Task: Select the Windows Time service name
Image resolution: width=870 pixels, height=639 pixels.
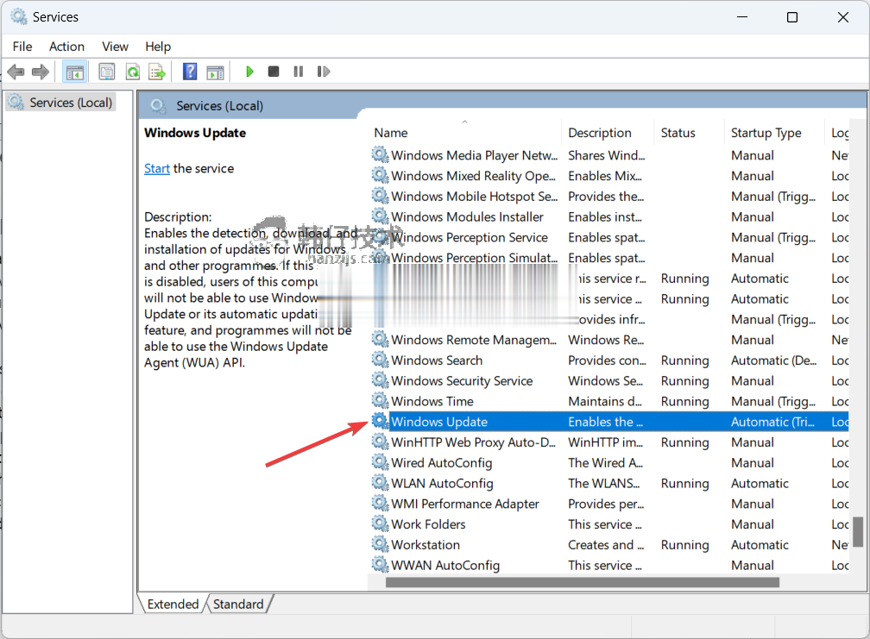Action: click(432, 401)
